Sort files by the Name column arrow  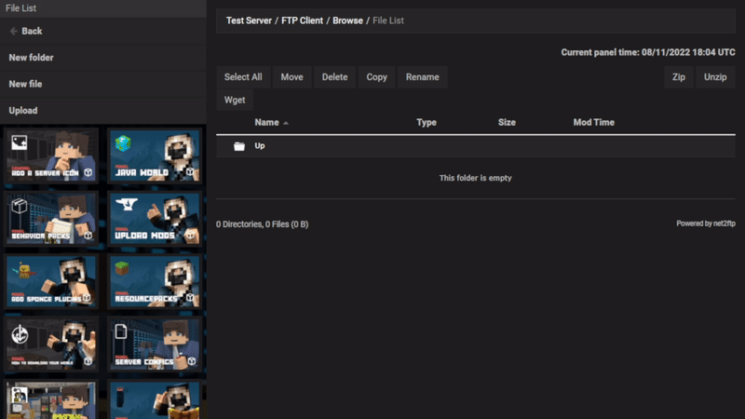pyautogui.click(x=286, y=123)
